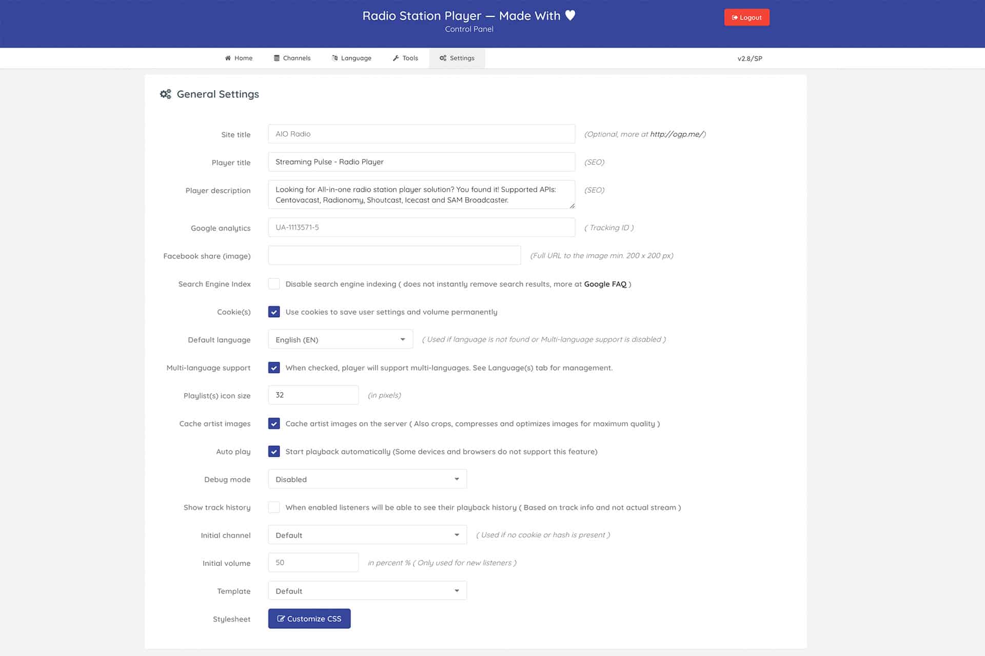Click the "(in pixels)" hint text
This screenshot has height=656, width=985.
(x=384, y=395)
